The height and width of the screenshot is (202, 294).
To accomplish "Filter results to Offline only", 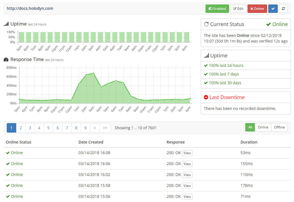I will pos(279,127).
